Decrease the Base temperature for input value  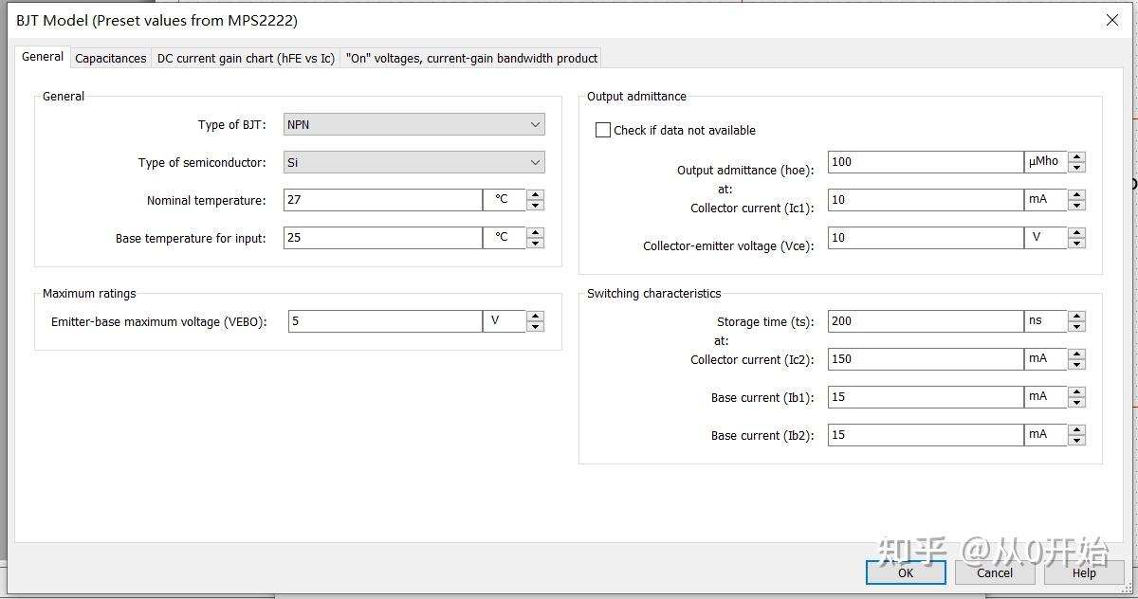pos(536,243)
